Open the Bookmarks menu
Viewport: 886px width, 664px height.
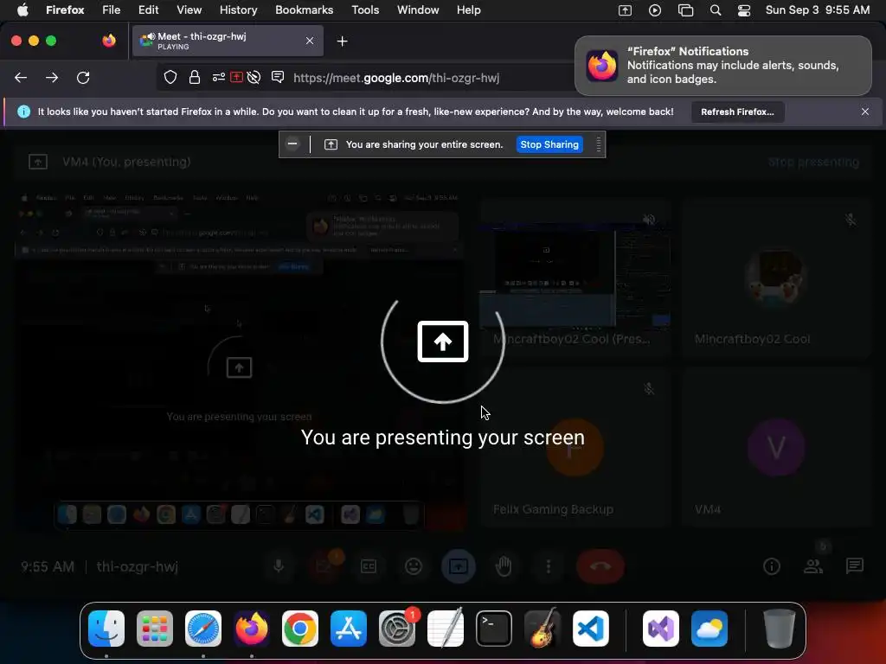click(304, 10)
